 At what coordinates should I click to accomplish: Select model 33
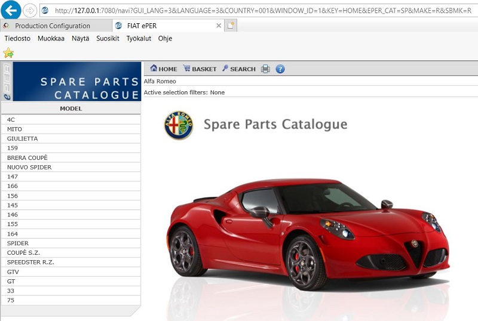coord(71,291)
